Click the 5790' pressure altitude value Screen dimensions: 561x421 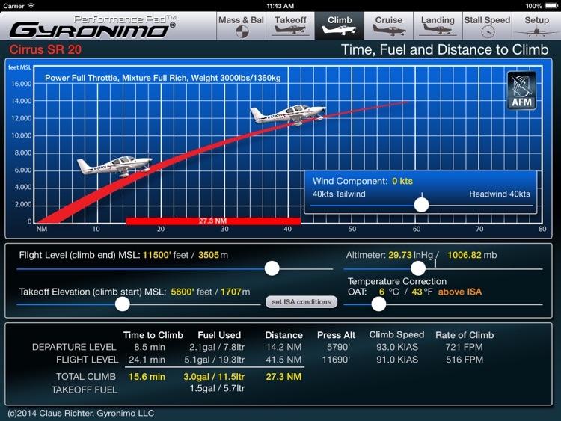point(338,347)
